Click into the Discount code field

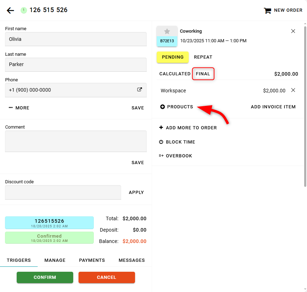[63, 192]
